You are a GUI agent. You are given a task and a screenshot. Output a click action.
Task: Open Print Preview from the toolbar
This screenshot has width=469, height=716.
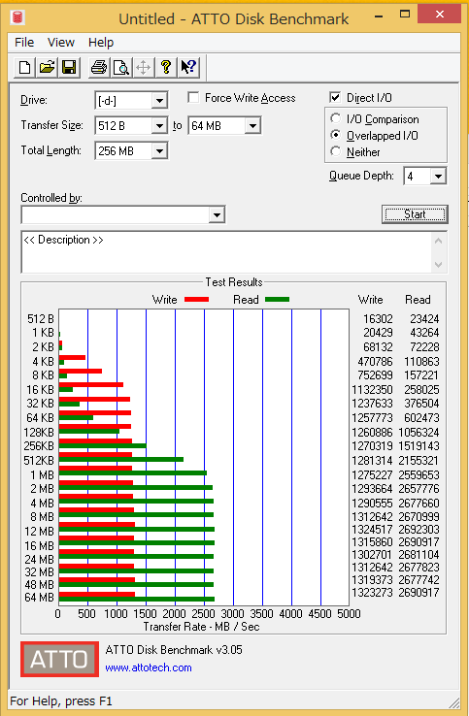tap(121, 68)
